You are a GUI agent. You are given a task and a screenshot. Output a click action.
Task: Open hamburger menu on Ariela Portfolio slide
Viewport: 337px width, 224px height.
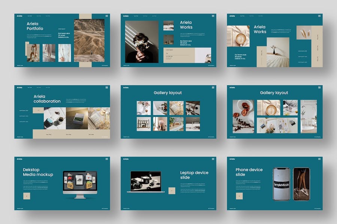pyautogui.click(x=107, y=16)
